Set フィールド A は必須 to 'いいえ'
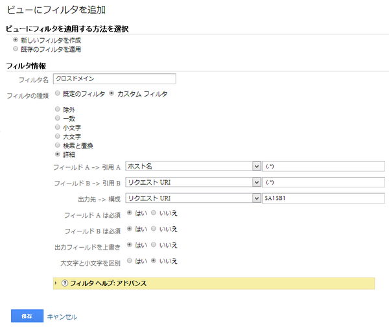The height and width of the screenshot is (330, 389). (154, 213)
